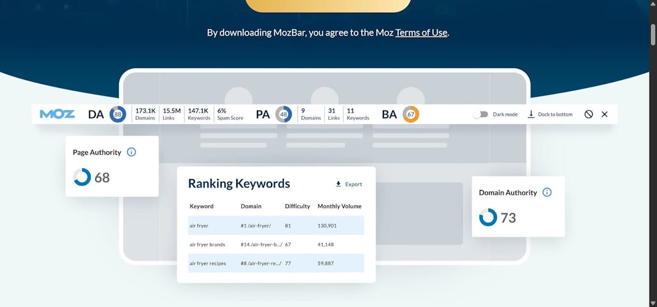
Task: Click the 11 Keywords metric beside PA
Action: pos(358,114)
